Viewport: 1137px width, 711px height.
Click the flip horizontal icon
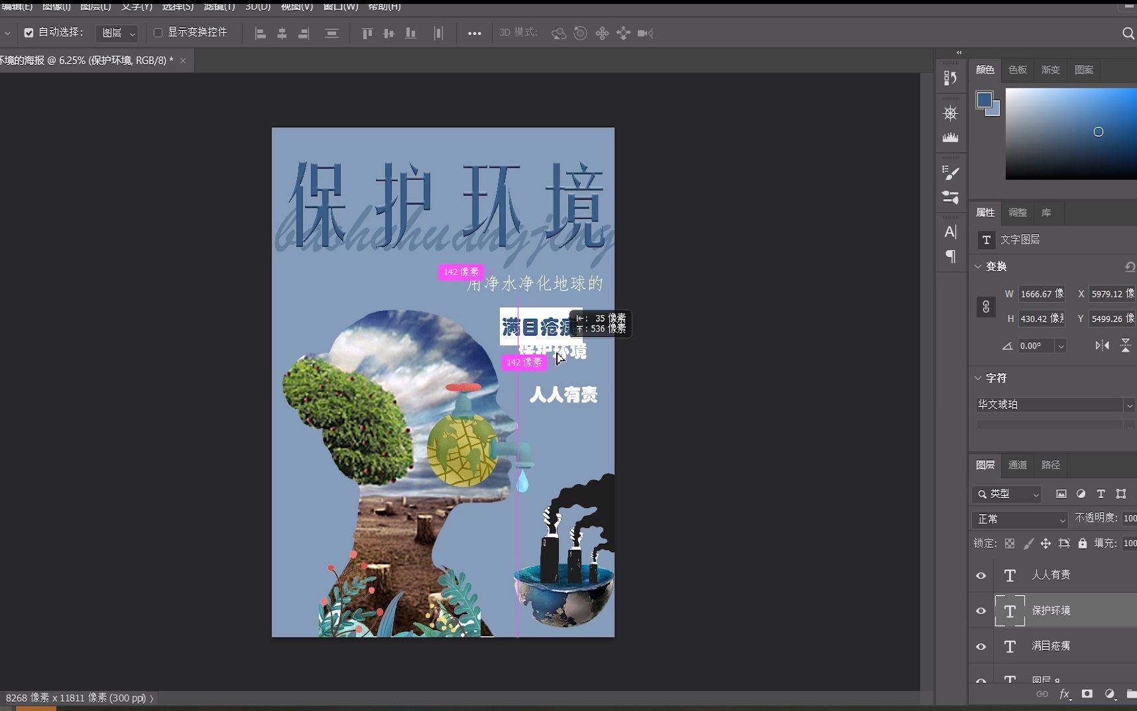1102,346
